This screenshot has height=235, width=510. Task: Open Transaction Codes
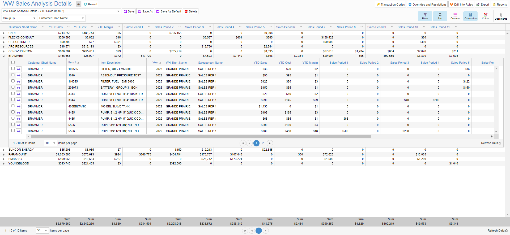pyautogui.click(x=390, y=5)
